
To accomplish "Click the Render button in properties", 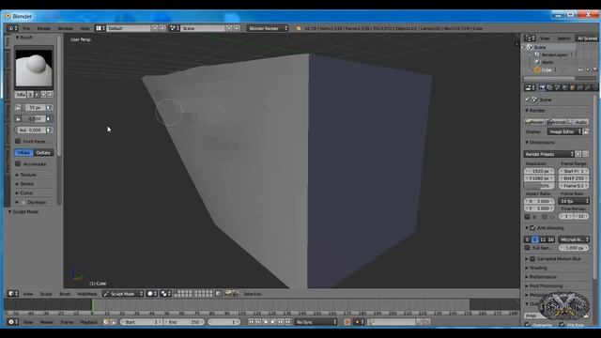I will click(x=534, y=122).
